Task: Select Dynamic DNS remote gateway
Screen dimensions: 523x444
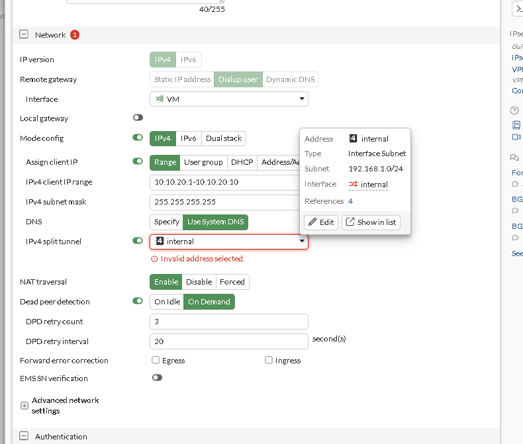Action: (290, 79)
